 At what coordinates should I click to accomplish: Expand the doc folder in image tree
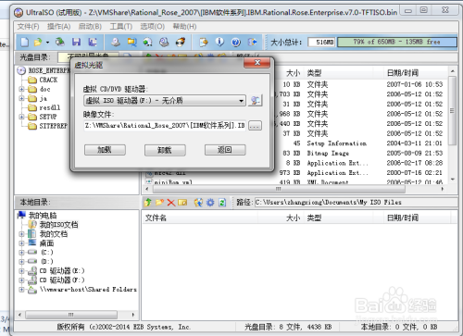pos(21,89)
